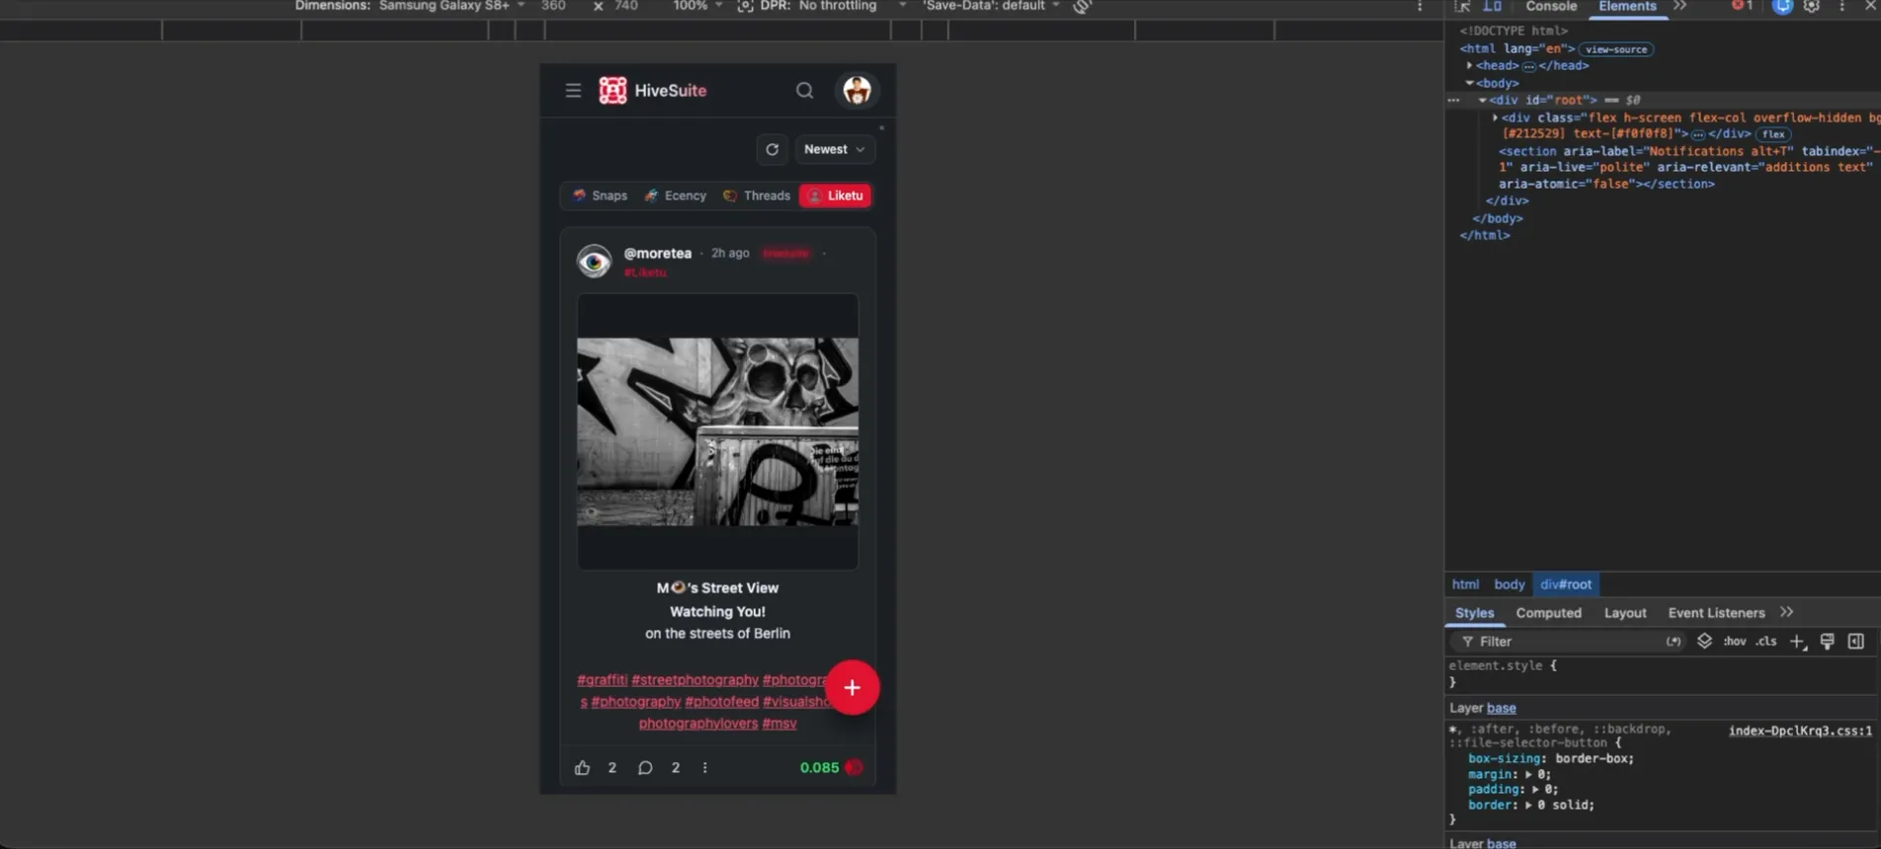The width and height of the screenshot is (1881, 849).
Task: Switch to the Threads feed tab
Action: point(757,195)
